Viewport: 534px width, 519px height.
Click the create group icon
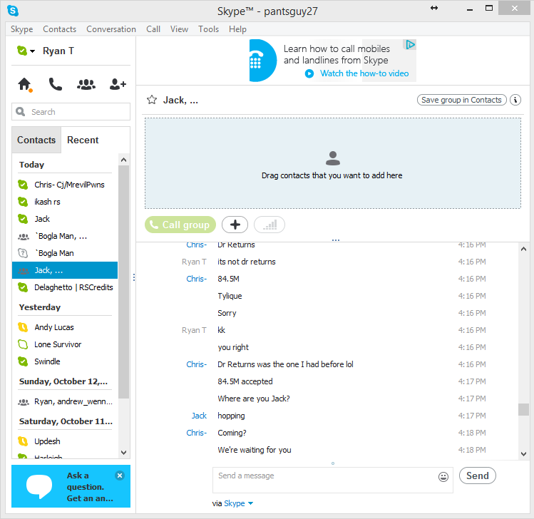86,84
